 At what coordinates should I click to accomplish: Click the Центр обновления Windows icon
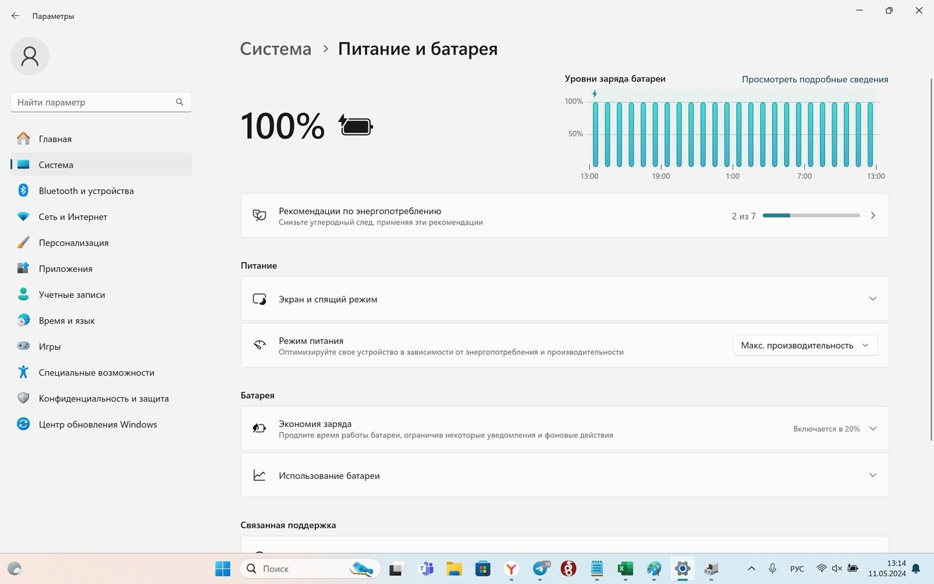click(23, 424)
